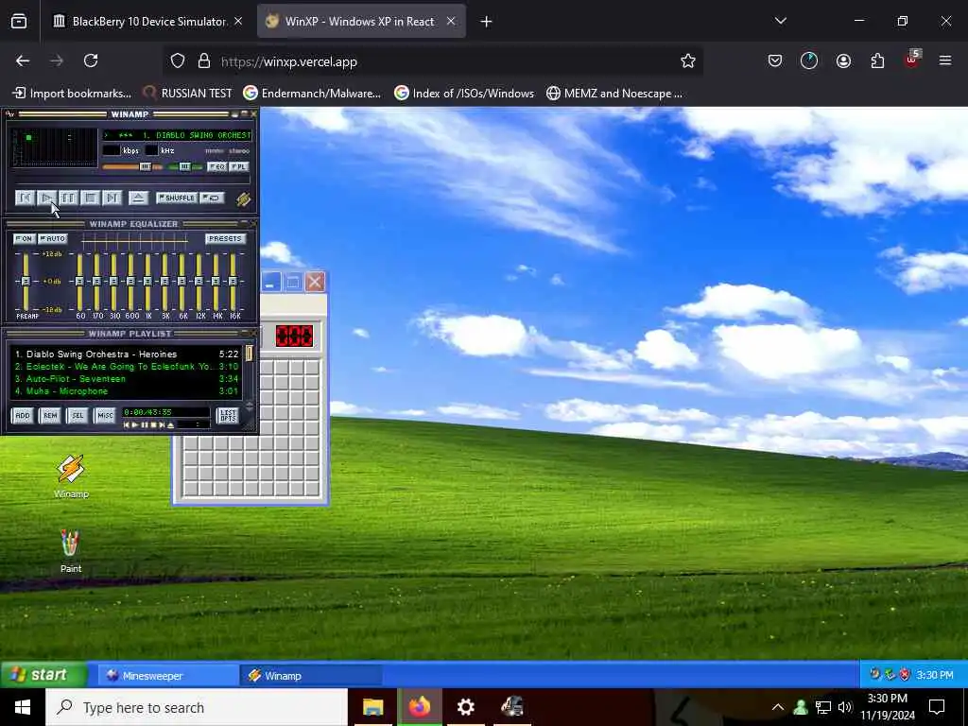Select Muha - Microphone track

[126, 391]
